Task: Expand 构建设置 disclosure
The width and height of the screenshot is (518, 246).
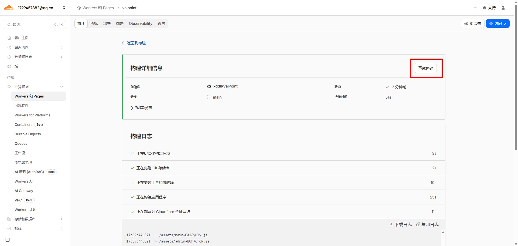Action: (142, 108)
